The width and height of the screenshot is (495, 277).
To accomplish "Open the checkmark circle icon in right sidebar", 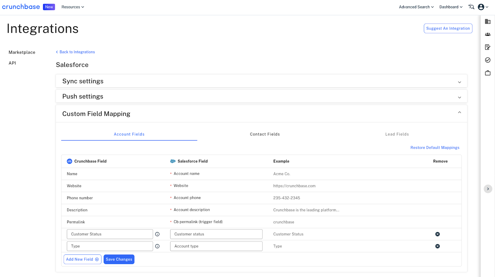I will pyautogui.click(x=488, y=60).
